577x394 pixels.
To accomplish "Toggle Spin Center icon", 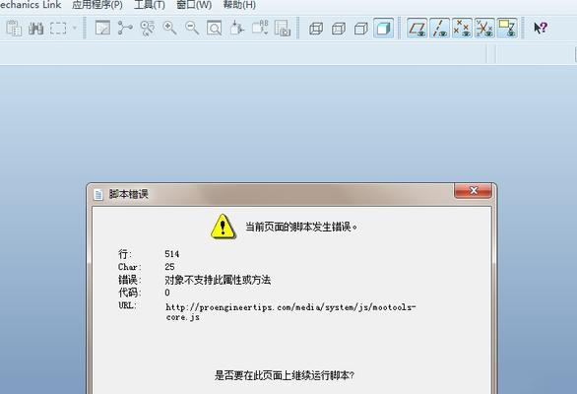I will pos(125,28).
